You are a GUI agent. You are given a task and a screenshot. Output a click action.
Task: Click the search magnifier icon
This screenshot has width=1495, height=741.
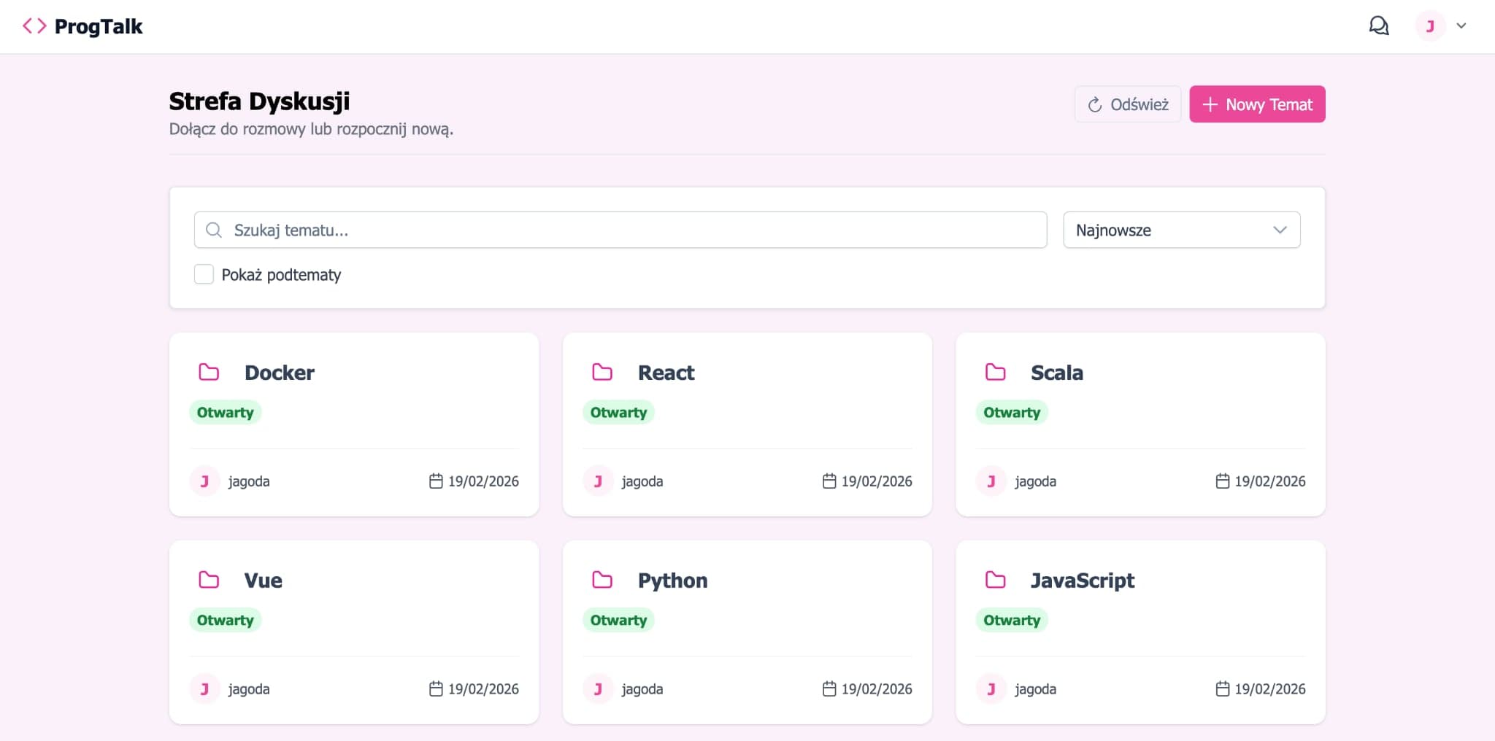point(213,230)
